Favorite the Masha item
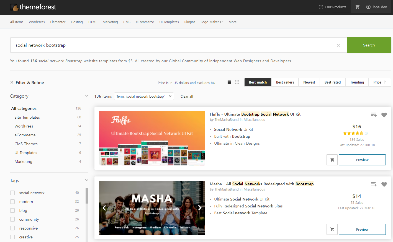The image size is (393, 242). click(x=384, y=184)
